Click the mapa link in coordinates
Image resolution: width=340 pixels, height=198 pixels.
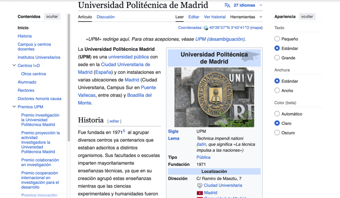[x=256, y=28]
